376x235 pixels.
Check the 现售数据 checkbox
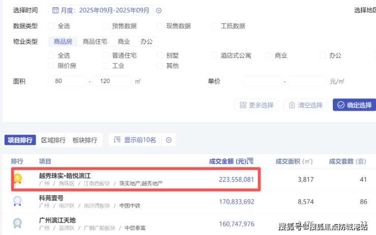[x=160, y=26]
